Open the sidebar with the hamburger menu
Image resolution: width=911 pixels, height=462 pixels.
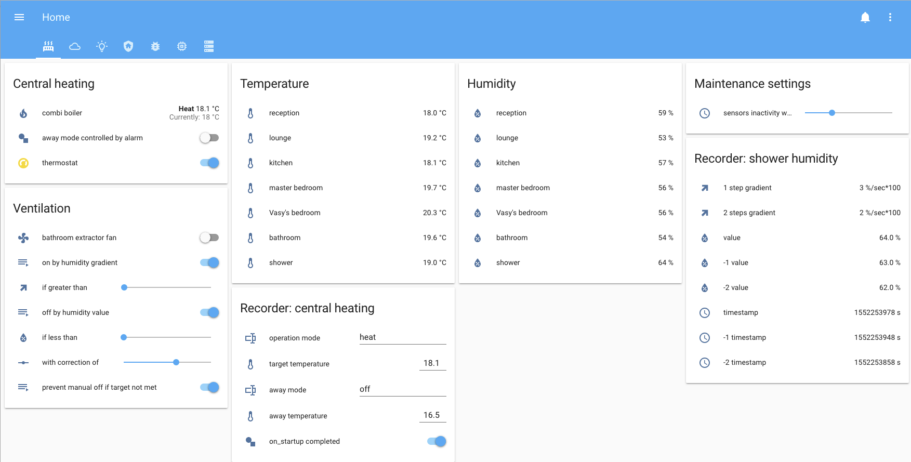19,17
